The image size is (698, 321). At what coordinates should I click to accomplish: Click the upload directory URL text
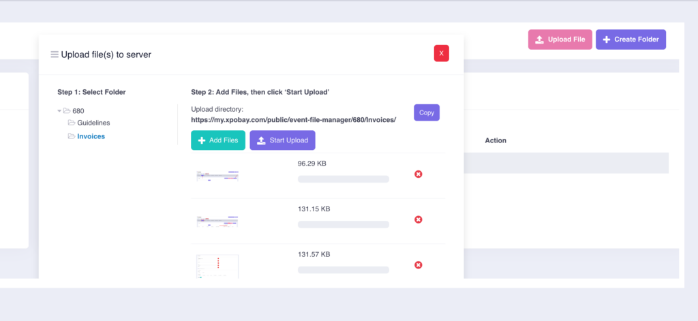point(293,119)
